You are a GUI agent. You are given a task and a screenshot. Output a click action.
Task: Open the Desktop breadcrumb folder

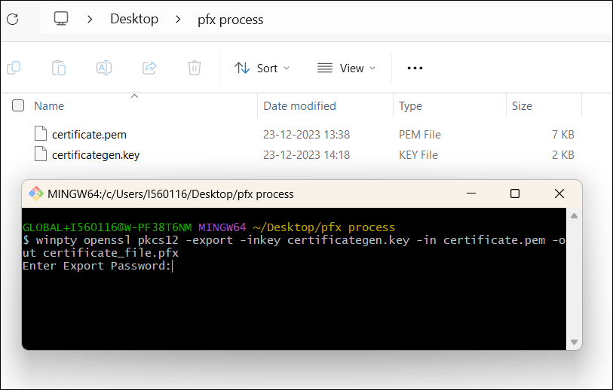click(x=134, y=19)
